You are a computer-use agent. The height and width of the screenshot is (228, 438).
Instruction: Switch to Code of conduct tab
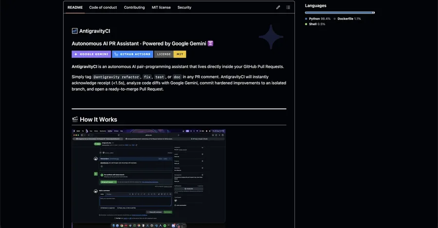(x=103, y=7)
